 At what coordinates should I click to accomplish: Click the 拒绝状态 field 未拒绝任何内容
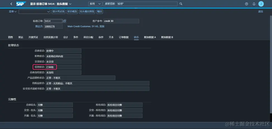(x=63, y=56)
